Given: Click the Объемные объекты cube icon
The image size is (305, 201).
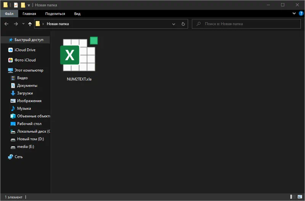Looking at the screenshot, I should point(13,116).
